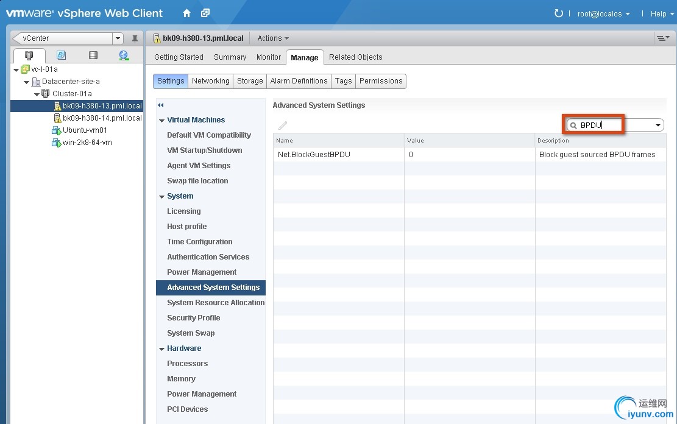
Task: Collapse the Virtual Machines settings section
Action: [x=162, y=121]
